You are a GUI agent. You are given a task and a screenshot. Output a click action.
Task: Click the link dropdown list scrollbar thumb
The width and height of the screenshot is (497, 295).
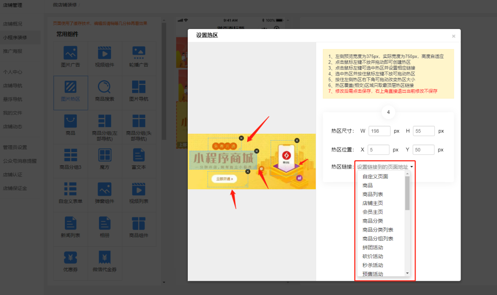coord(407,193)
